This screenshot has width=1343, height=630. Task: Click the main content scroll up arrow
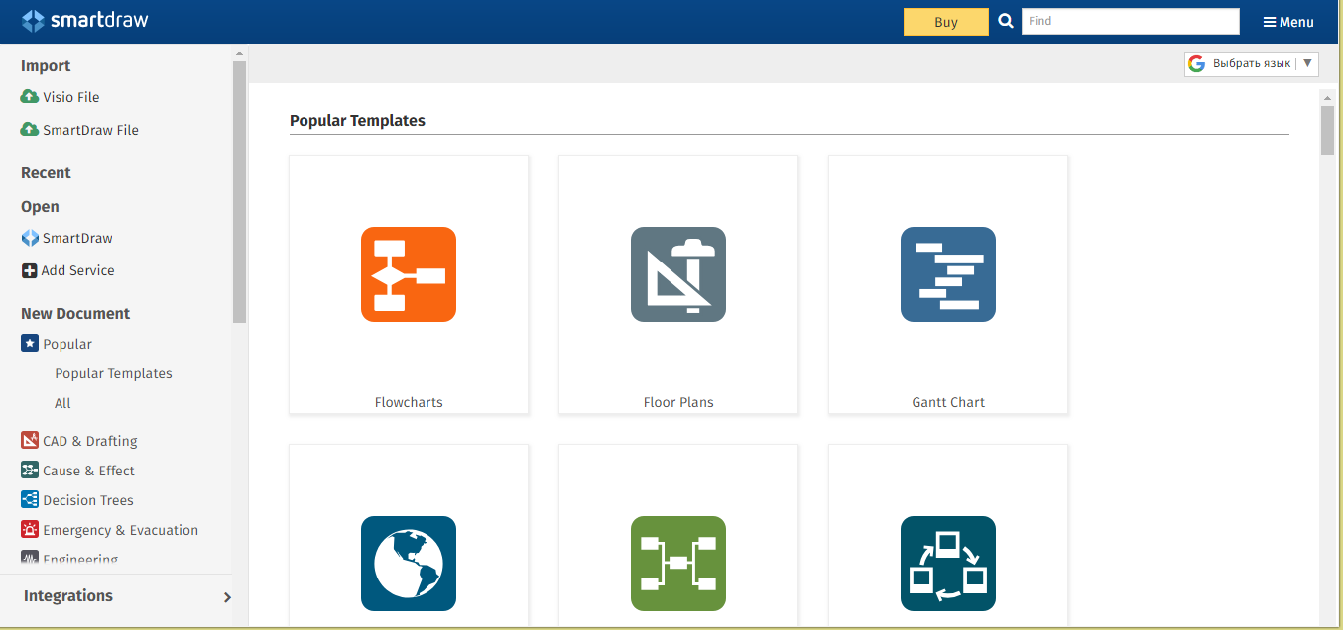(x=1327, y=97)
